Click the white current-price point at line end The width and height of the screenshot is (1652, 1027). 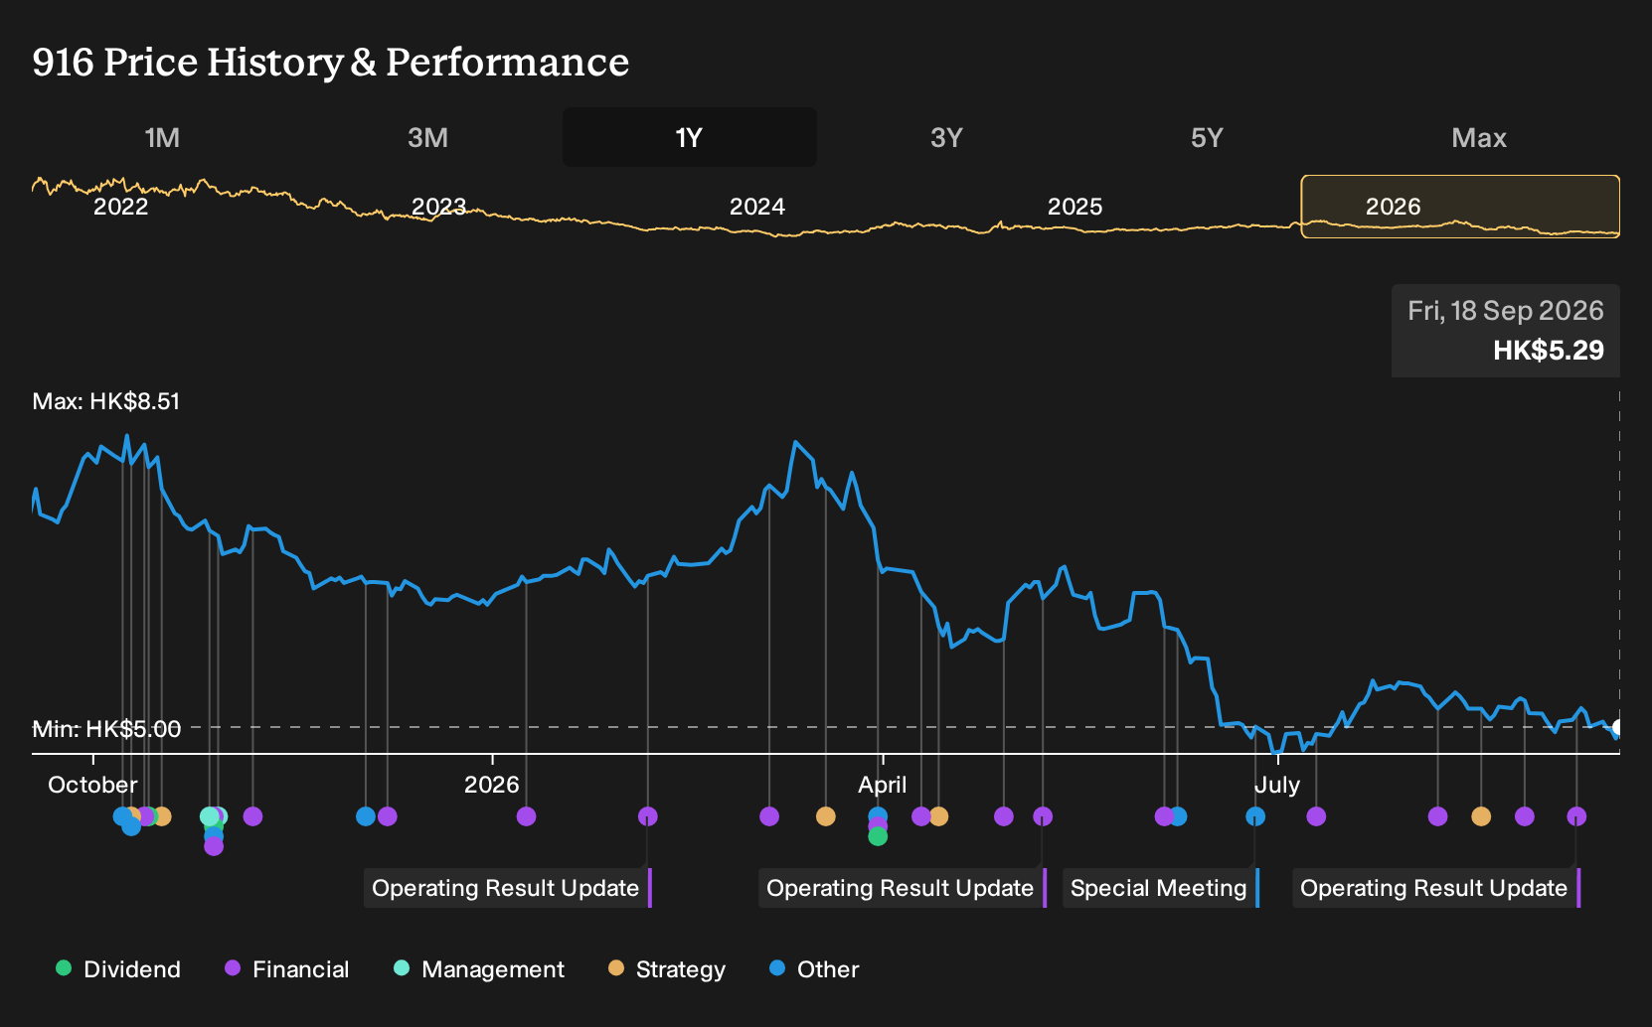1618,727
